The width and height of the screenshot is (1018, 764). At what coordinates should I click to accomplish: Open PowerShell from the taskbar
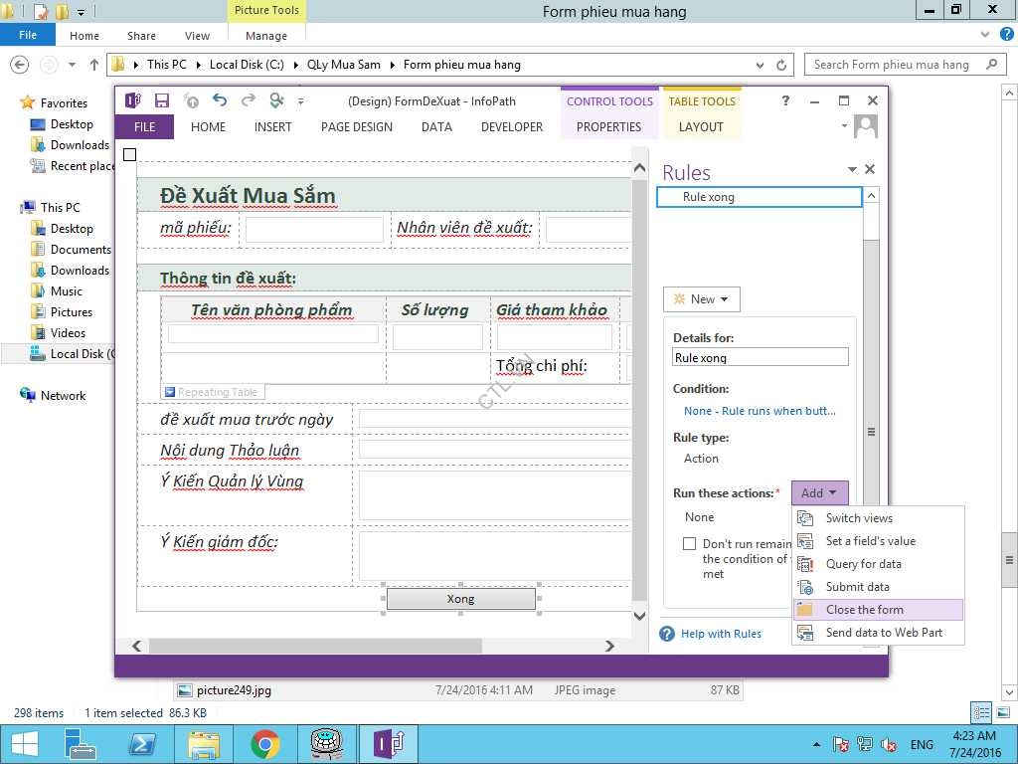tap(142, 744)
